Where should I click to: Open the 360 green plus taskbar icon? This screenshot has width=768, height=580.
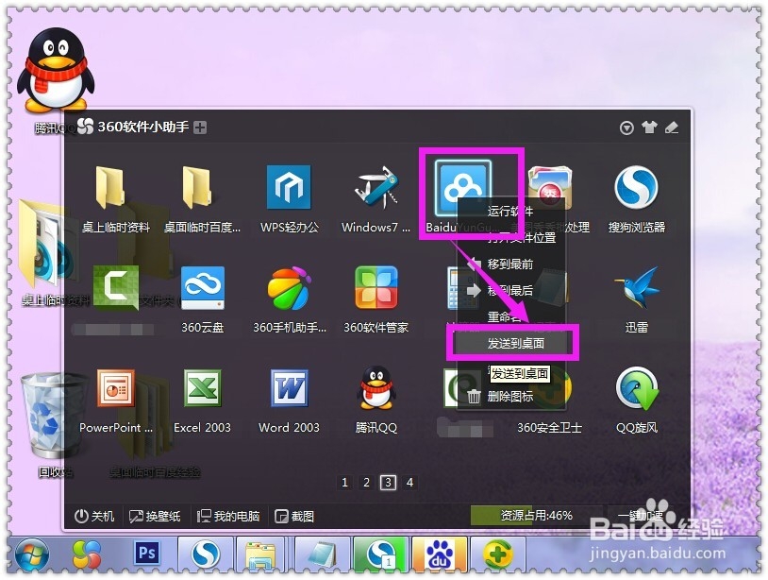click(x=497, y=555)
